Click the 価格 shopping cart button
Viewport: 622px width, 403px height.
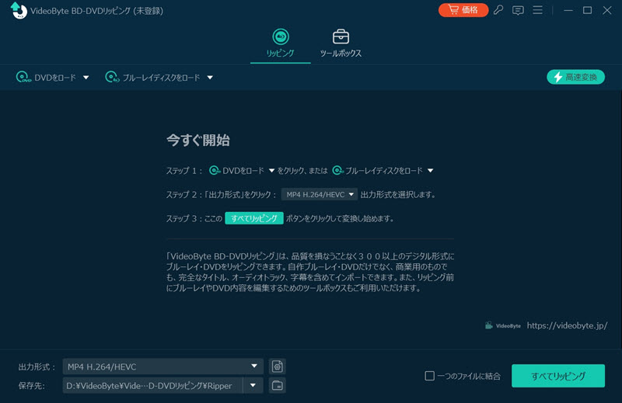point(463,10)
